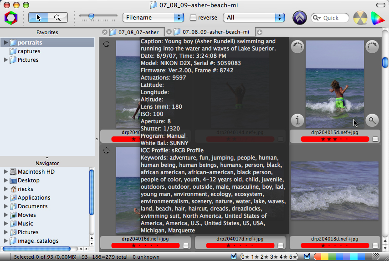
Task: Expand Macintosh HD in Navigator
Action: [6, 171]
